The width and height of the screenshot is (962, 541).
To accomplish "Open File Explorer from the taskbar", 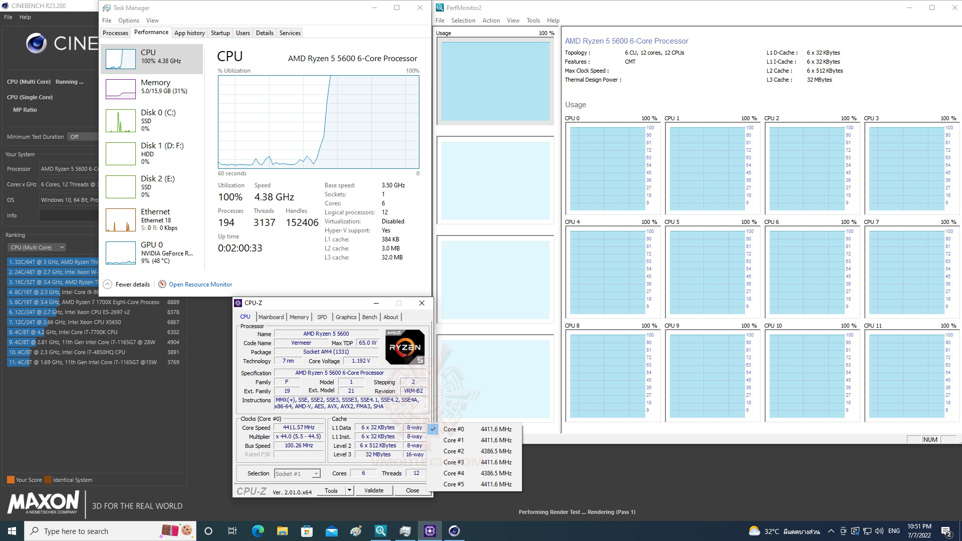I will [x=283, y=531].
